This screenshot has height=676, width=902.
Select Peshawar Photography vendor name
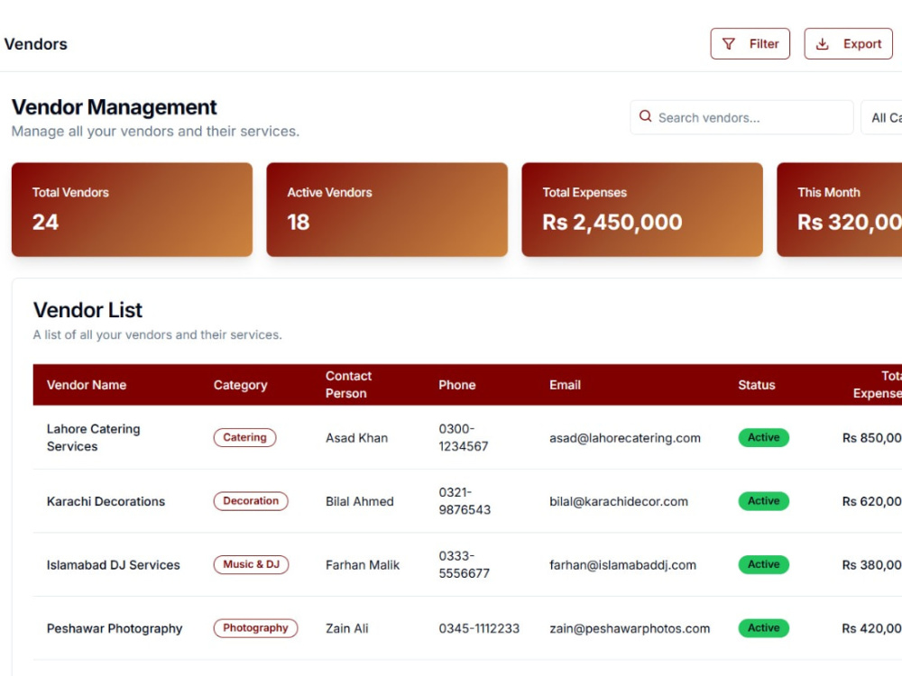tap(115, 628)
